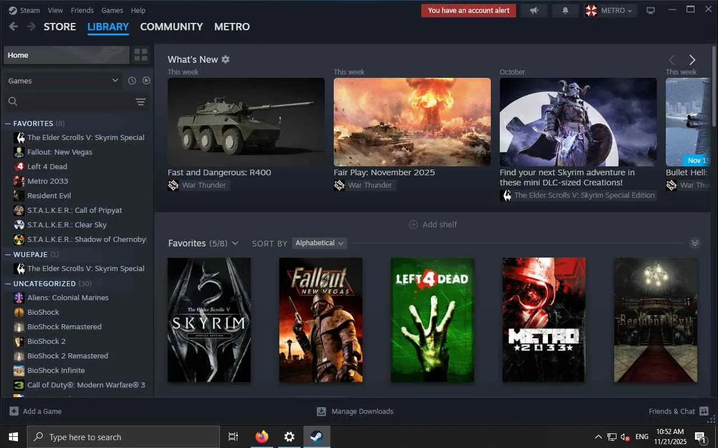
Task: Click the Call of Duty sidebar icon
Action: tap(19, 385)
